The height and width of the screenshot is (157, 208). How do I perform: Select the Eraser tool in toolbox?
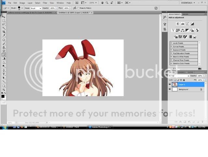[x=4, y=55]
